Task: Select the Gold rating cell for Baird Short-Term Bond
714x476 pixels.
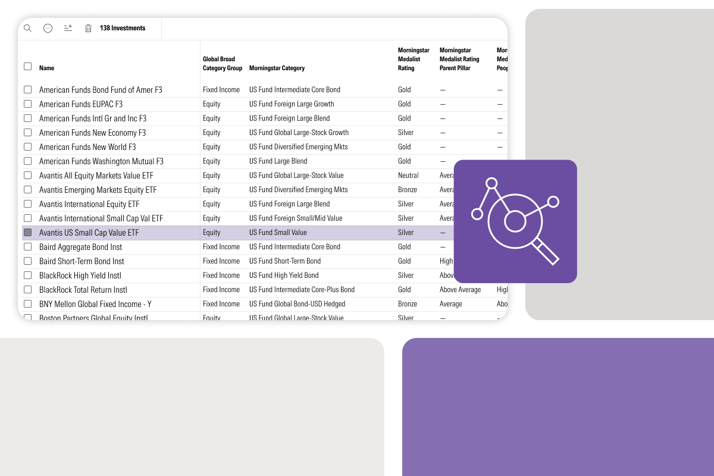Action: (x=405, y=261)
